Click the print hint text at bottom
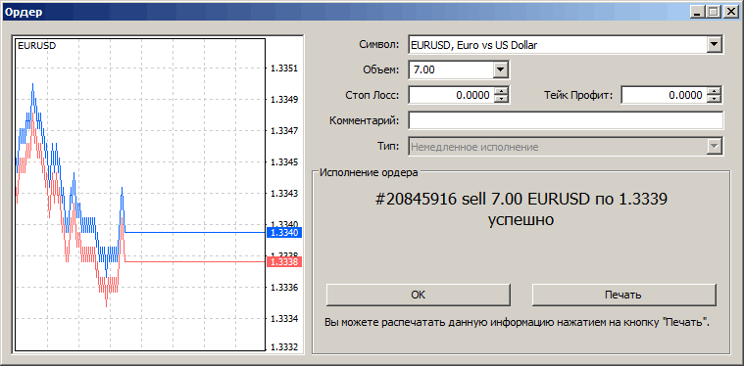 coord(518,322)
